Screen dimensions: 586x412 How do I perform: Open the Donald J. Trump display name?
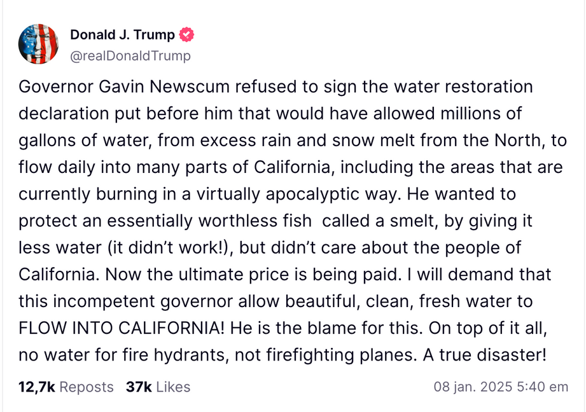click(x=122, y=35)
